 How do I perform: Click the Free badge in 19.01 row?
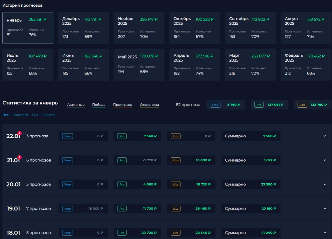pyautogui.click(x=67, y=209)
